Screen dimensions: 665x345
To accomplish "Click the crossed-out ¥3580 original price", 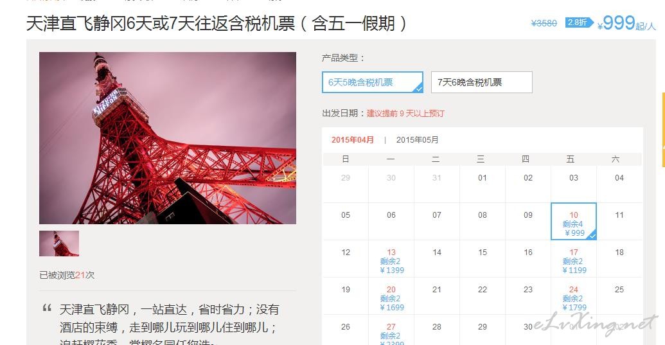I will coord(544,23).
